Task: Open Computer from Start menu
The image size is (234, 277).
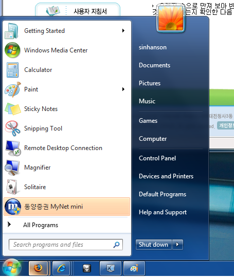Action: point(153,139)
